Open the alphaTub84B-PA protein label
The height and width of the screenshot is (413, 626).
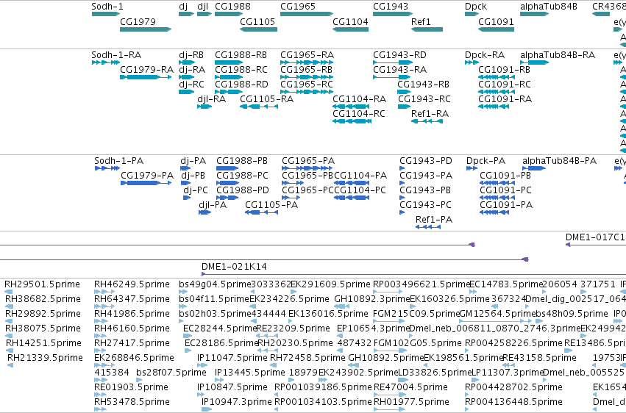coord(560,161)
